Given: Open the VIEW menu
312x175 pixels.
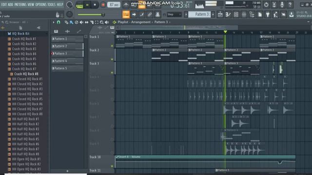Looking at the screenshot, I should point(31,4).
